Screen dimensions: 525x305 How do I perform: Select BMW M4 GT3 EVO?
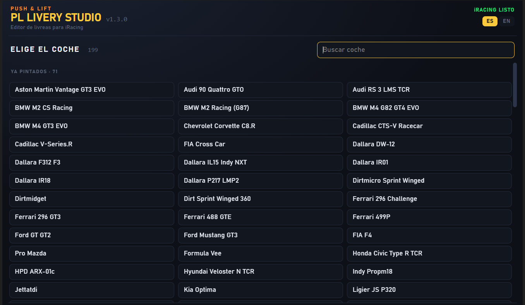click(92, 126)
